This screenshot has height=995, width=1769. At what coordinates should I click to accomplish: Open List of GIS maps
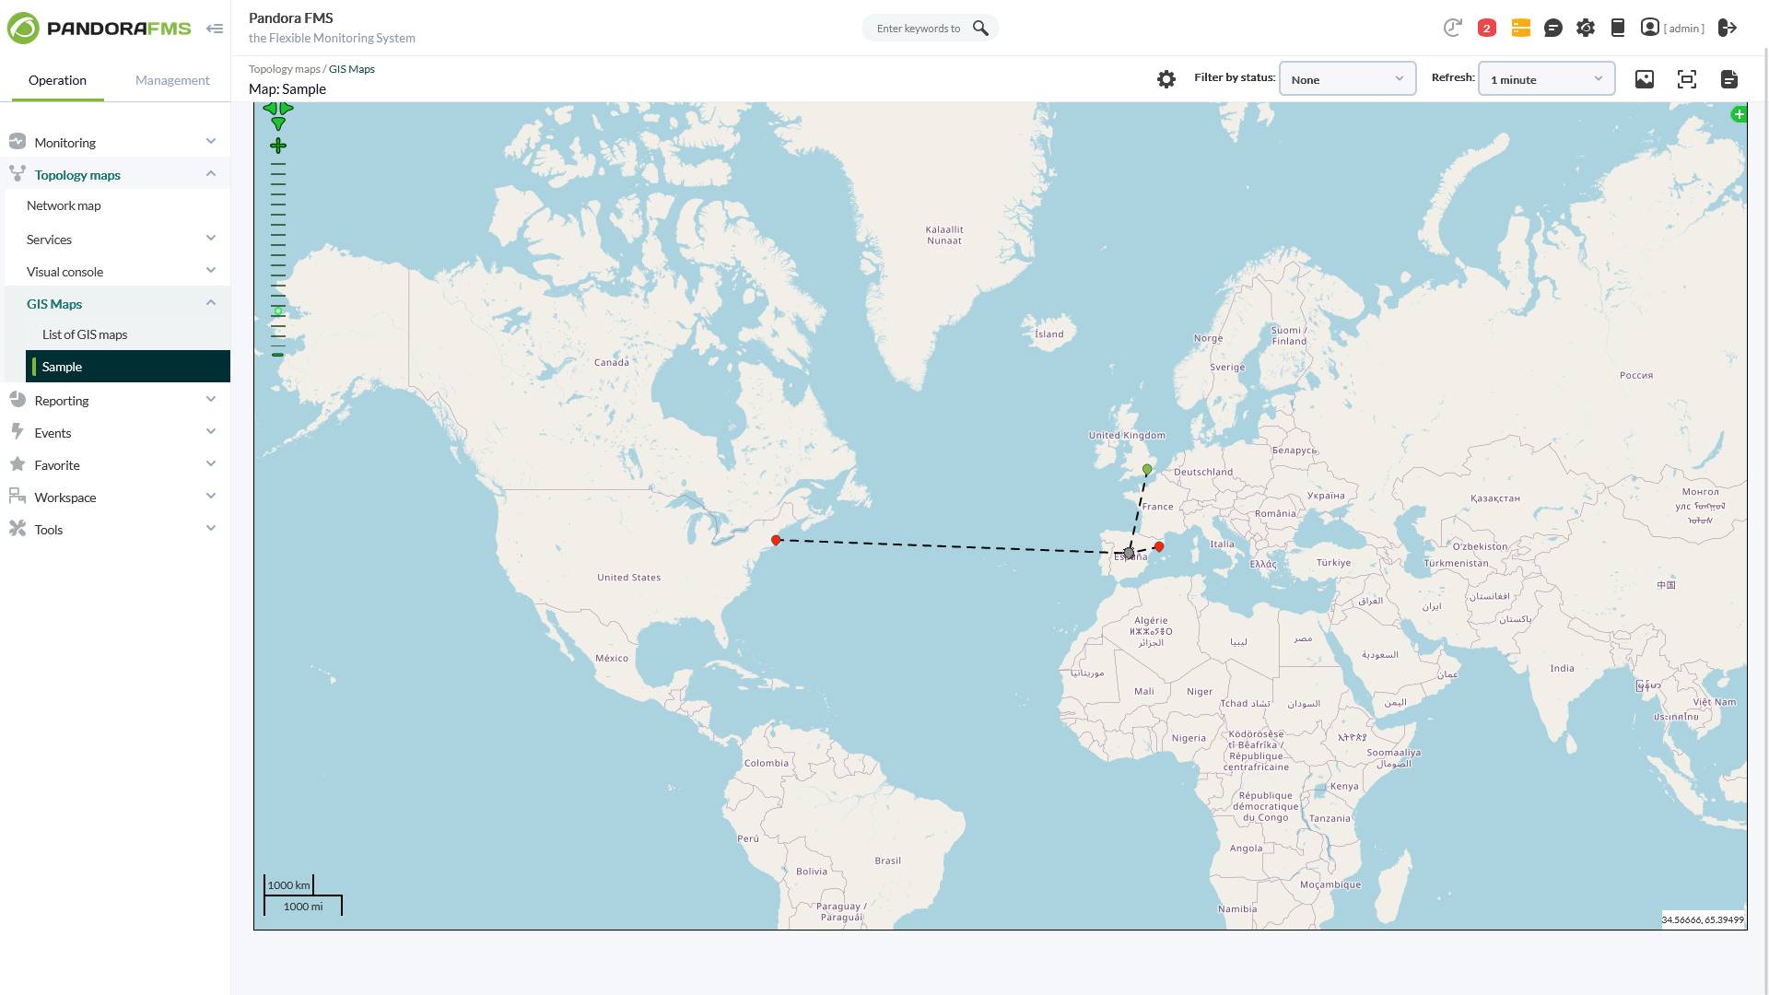85,334
